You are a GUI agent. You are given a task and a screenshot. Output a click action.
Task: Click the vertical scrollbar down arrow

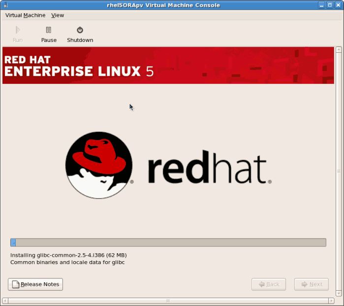[x=339, y=294]
